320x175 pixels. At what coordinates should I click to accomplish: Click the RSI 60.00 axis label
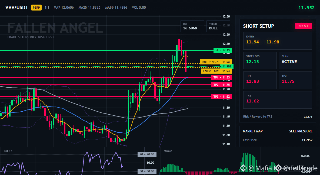click(151, 163)
